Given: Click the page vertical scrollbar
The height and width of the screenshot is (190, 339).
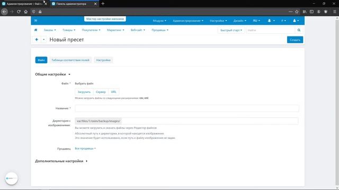Looking at the screenshot, I should (337, 103).
